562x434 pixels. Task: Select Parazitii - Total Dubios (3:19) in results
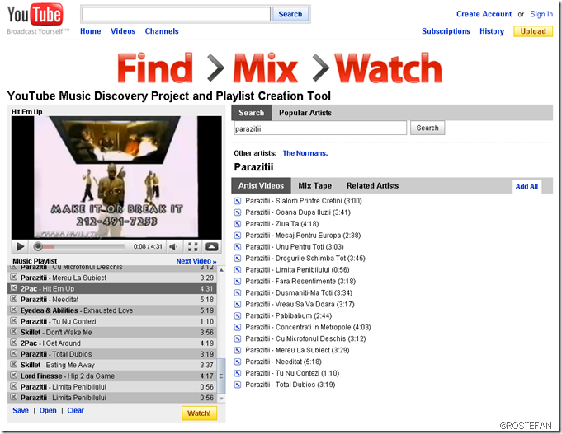click(290, 385)
